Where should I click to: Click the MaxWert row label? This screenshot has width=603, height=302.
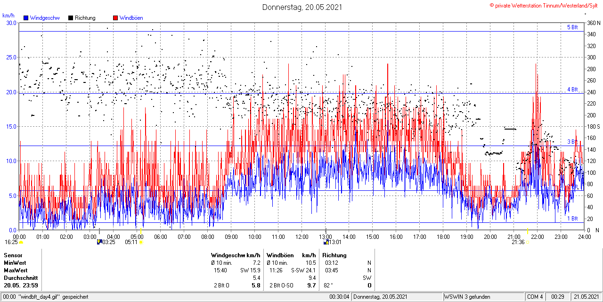pos(16,270)
